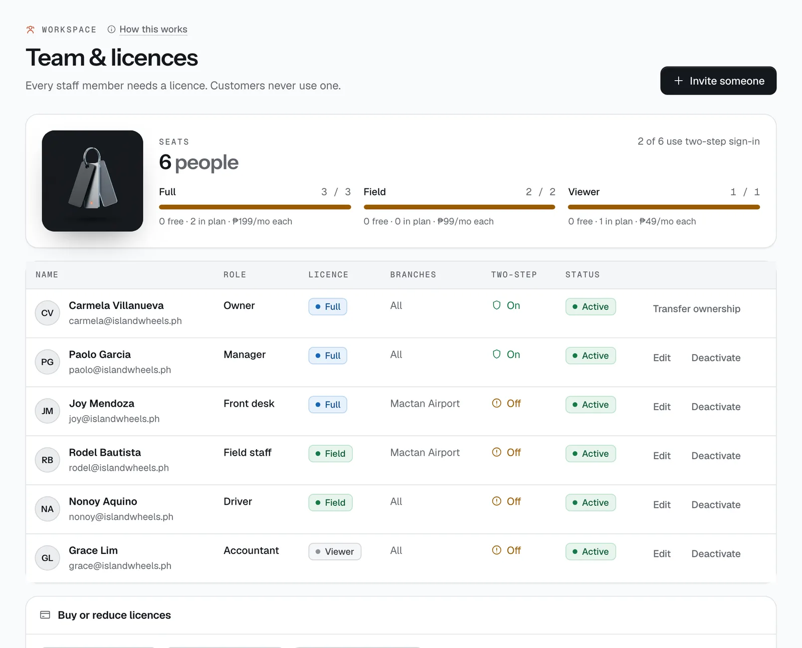Click the 2 of 6 two-step sign-in text
802x648 pixels.
coord(699,141)
